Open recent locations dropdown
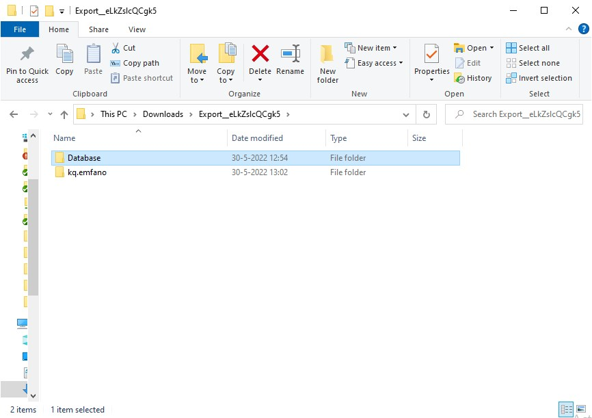The image size is (592, 418). coord(50,114)
